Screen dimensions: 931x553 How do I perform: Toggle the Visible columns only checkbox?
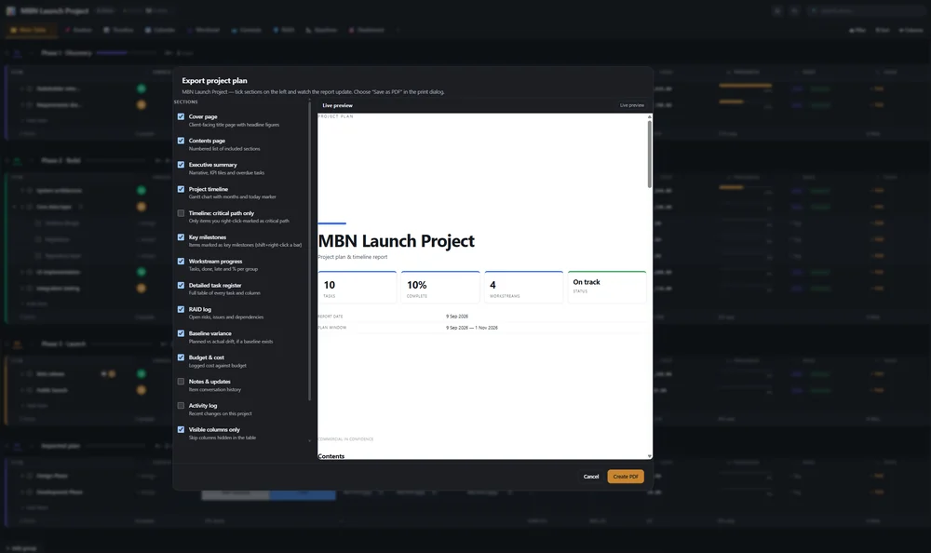click(182, 429)
